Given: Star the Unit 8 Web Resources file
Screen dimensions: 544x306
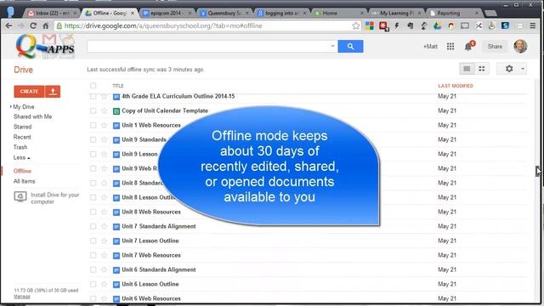Looking at the screenshot, I should pyautogui.click(x=104, y=212).
